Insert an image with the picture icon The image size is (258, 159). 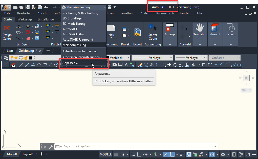pos(37,38)
